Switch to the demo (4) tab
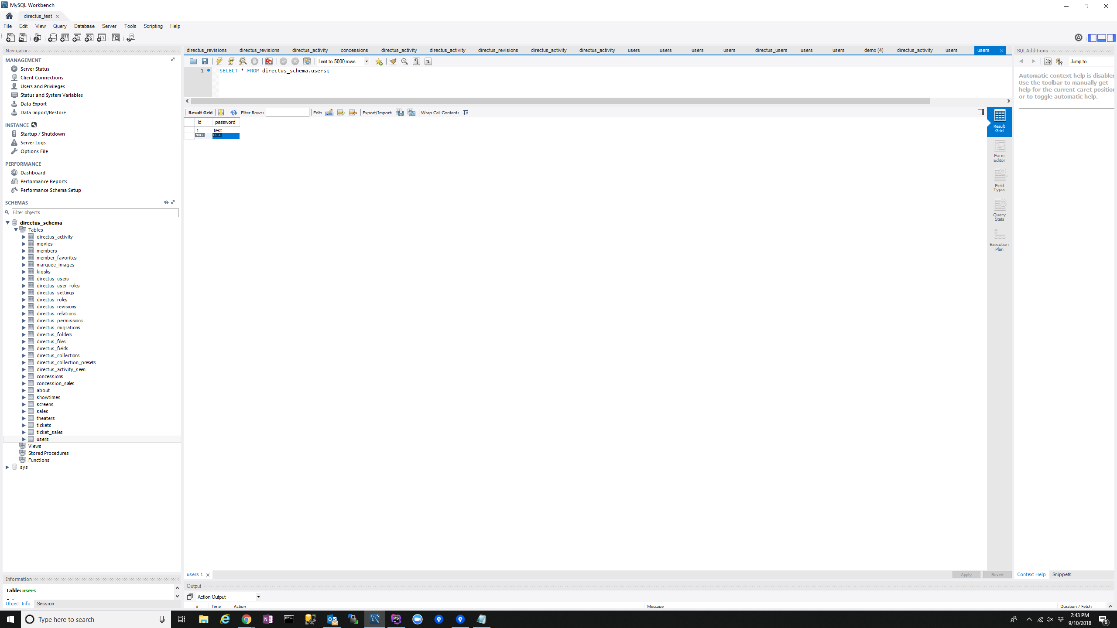The image size is (1117, 628). tap(874, 50)
